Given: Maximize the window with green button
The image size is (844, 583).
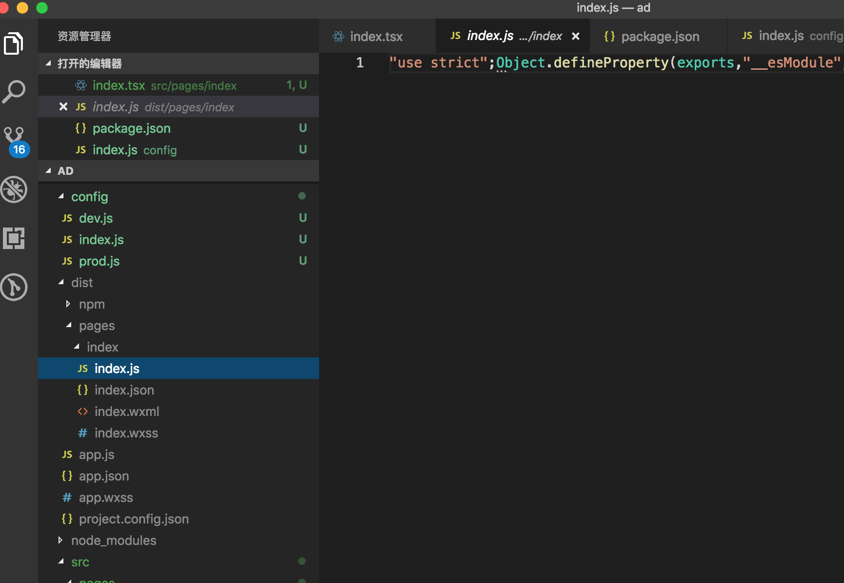Looking at the screenshot, I should [42, 7].
